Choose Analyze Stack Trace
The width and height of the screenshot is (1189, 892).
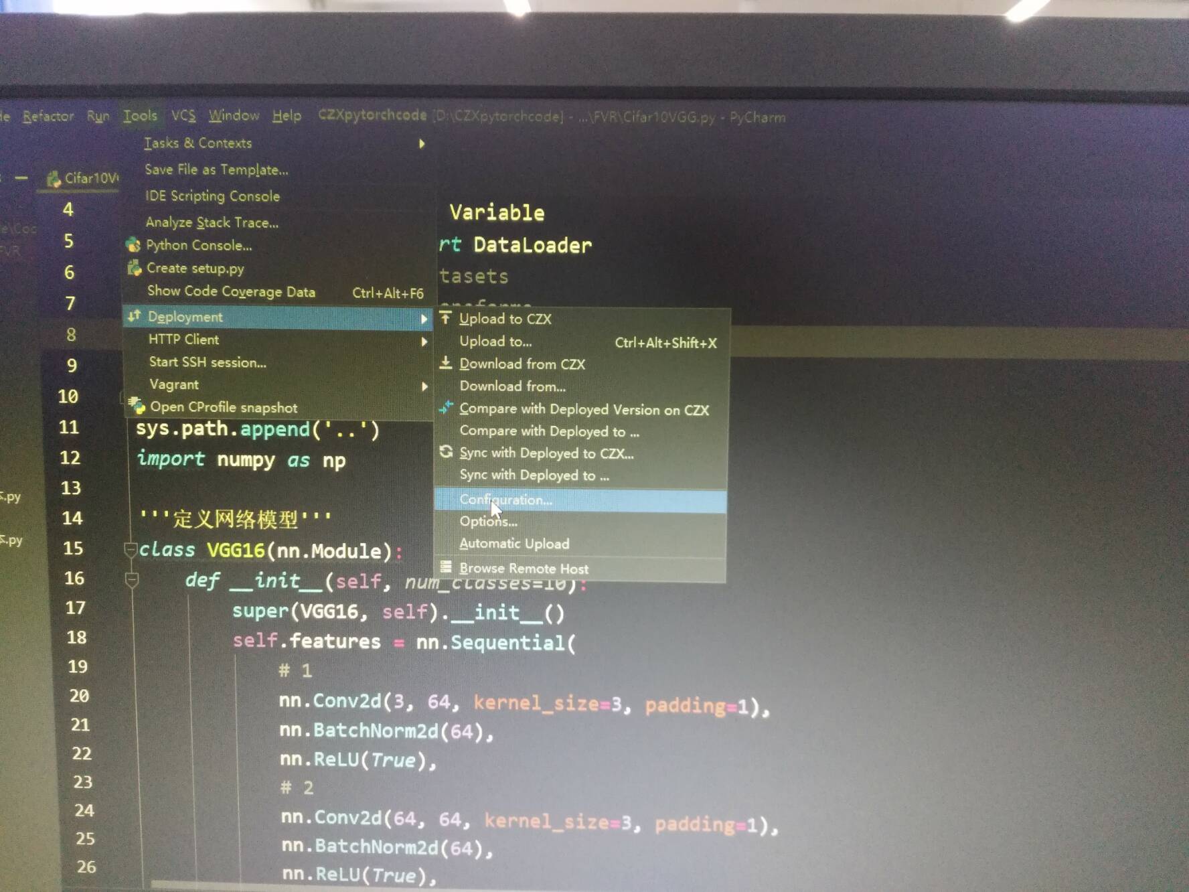pos(212,222)
